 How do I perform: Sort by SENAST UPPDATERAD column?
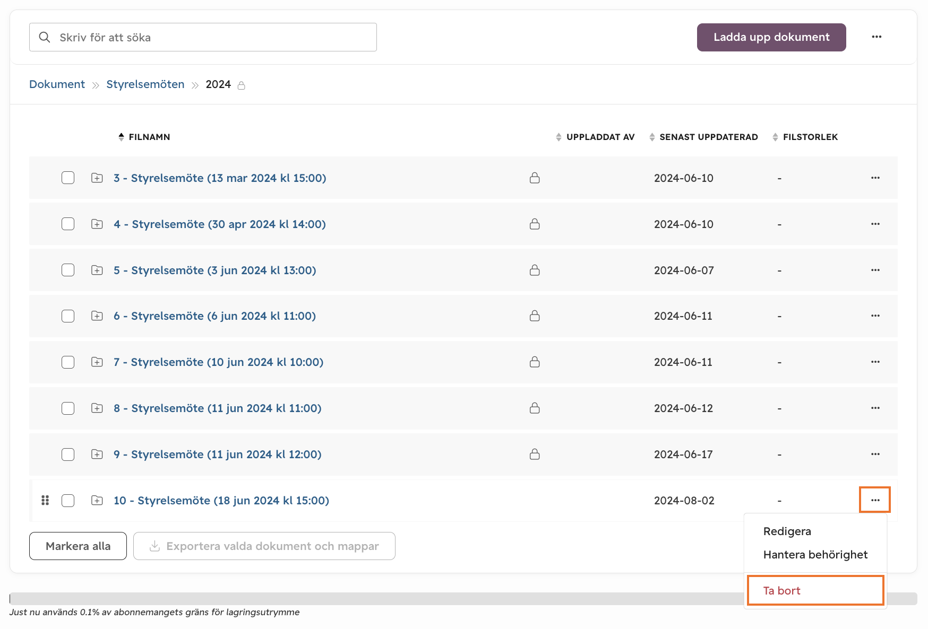[703, 137]
